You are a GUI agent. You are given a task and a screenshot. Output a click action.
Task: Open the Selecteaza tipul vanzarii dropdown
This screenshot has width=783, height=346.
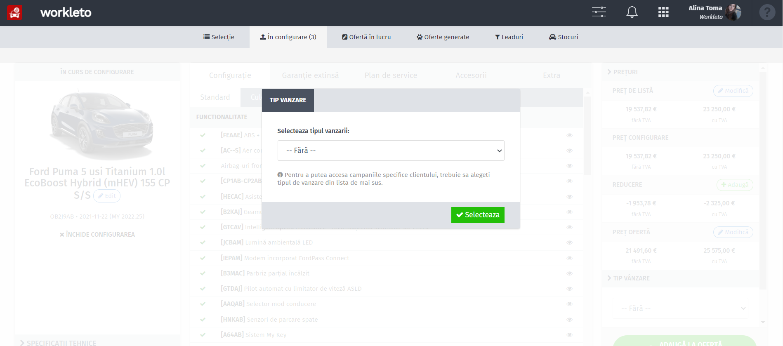point(391,151)
